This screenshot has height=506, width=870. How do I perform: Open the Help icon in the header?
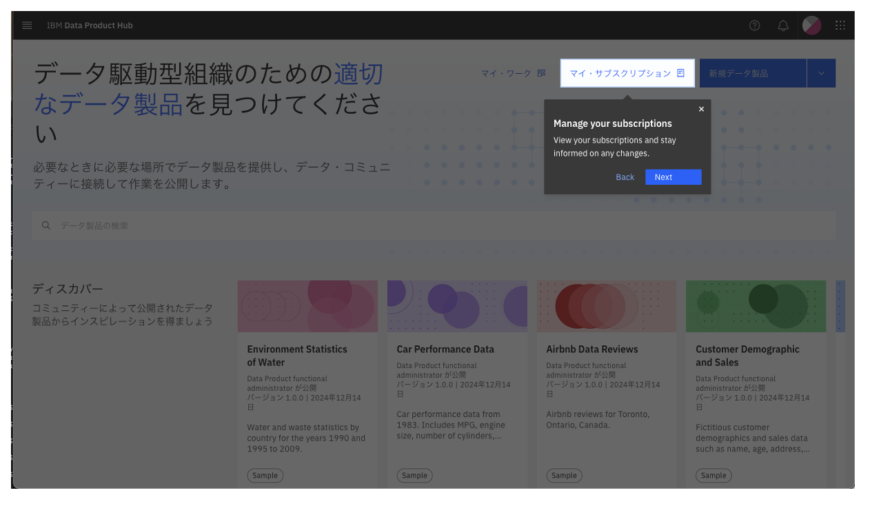point(754,26)
